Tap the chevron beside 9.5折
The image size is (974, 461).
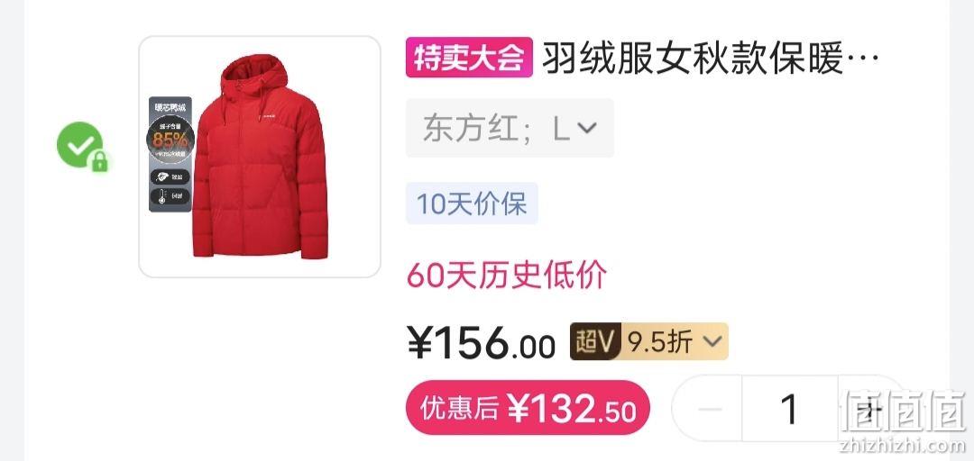tap(713, 342)
